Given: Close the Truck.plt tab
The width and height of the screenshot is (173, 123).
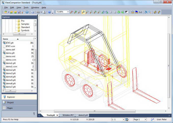Looking at the screenshot, I should coord(57,115).
